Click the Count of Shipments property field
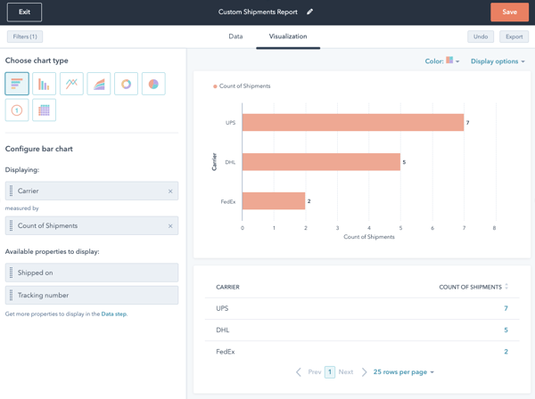This screenshot has width=535, height=399. coord(92,225)
